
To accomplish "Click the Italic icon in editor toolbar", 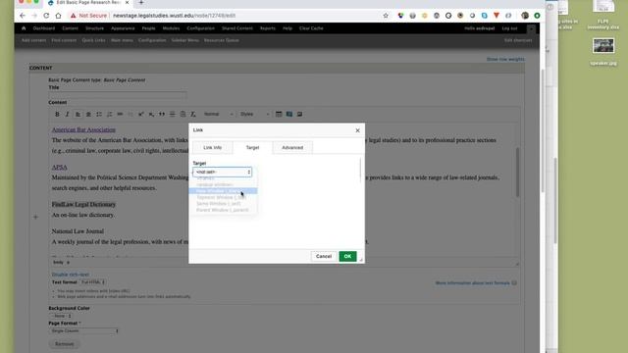I will pyautogui.click(x=68, y=114).
